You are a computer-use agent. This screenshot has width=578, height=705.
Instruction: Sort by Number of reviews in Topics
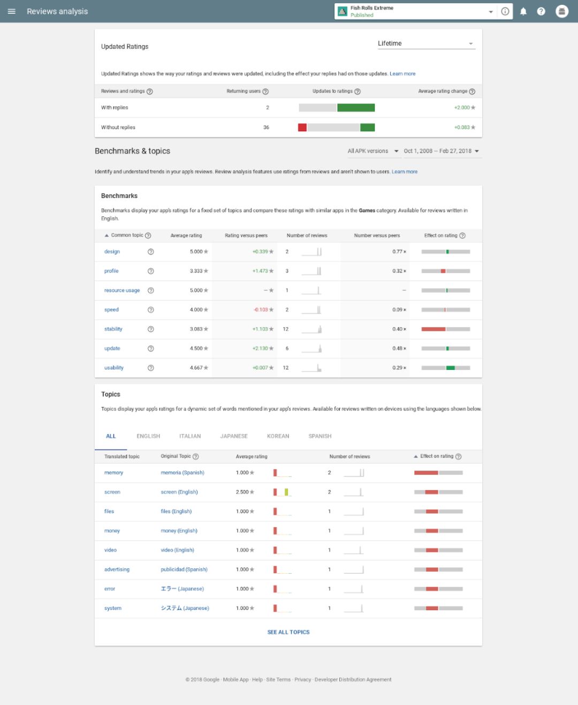coord(349,457)
